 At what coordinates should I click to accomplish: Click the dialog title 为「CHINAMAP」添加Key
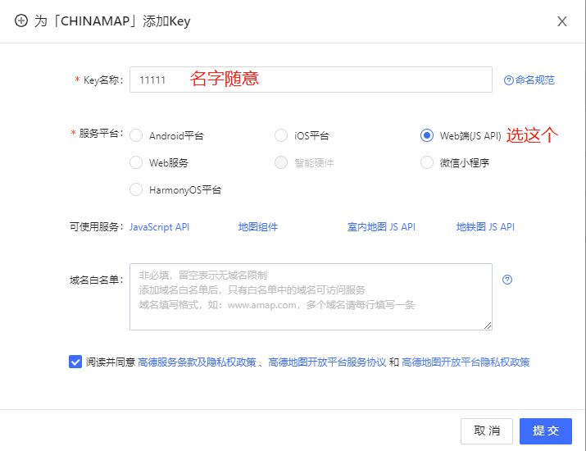[112, 21]
